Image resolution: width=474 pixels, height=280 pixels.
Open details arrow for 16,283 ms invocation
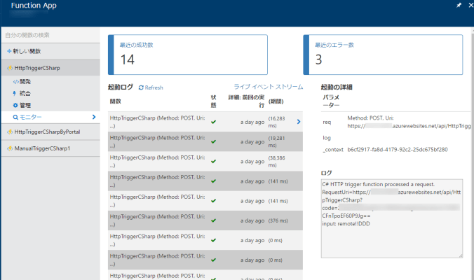click(299, 122)
